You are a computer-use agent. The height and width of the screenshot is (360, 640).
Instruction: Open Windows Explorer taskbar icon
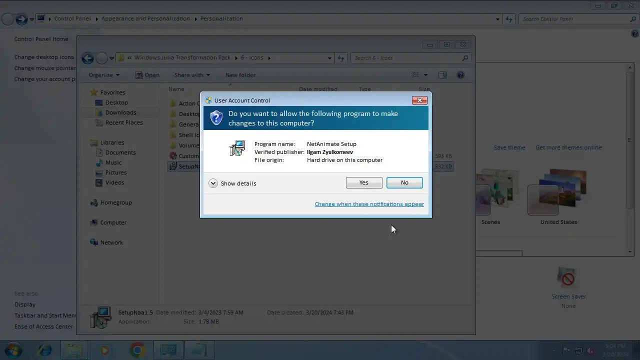(x=75, y=350)
